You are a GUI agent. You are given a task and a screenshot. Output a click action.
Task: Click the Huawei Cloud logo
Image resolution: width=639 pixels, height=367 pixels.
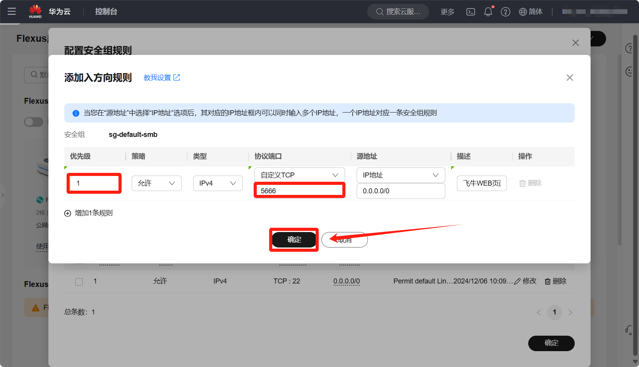pos(35,11)
